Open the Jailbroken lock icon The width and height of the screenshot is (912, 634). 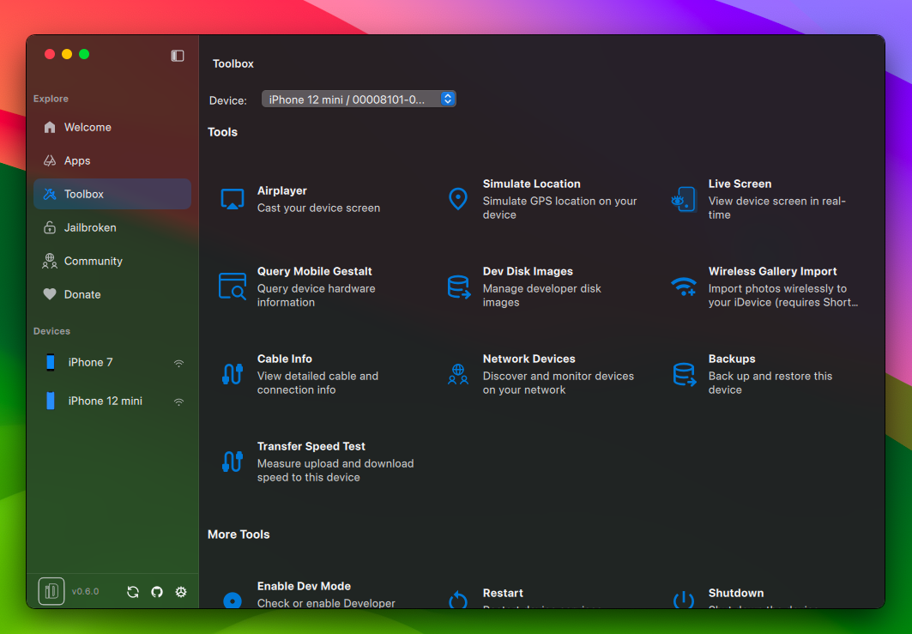point(50,227)
